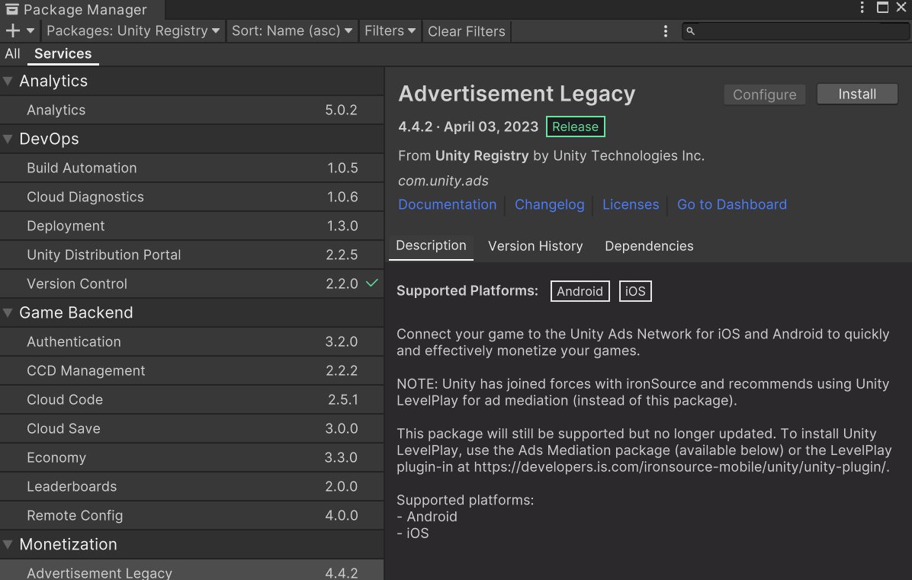912x580 pixels.
Task: Select the Dependencies tab
Action: click(x=649, y=246)
